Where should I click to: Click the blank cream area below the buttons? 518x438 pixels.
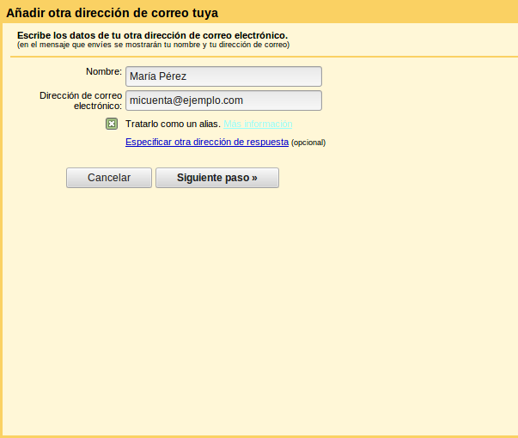click(258, 301)
